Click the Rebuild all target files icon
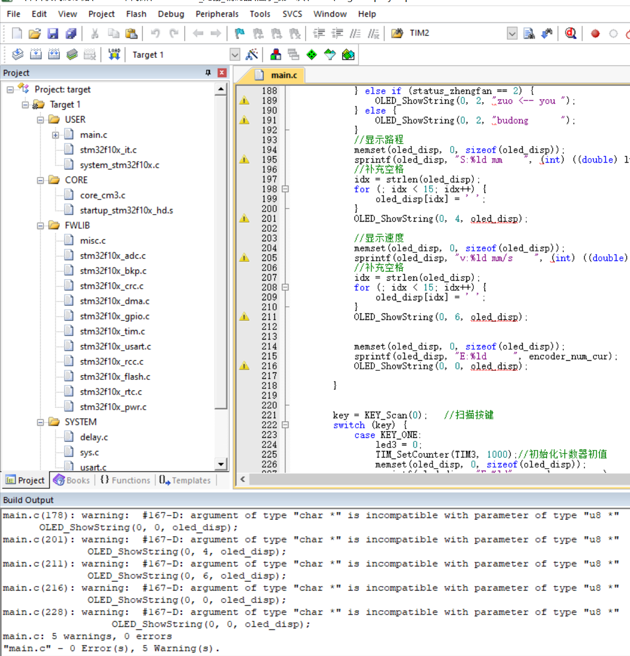 (54, 54)
